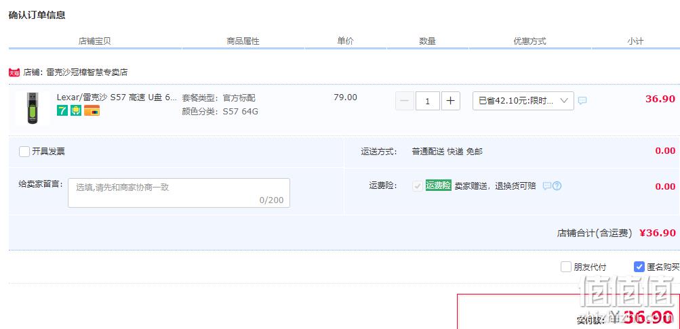Click the 套餐类型：官方标配 attribute text
This screenshot has width=680, height=329.
218,98
